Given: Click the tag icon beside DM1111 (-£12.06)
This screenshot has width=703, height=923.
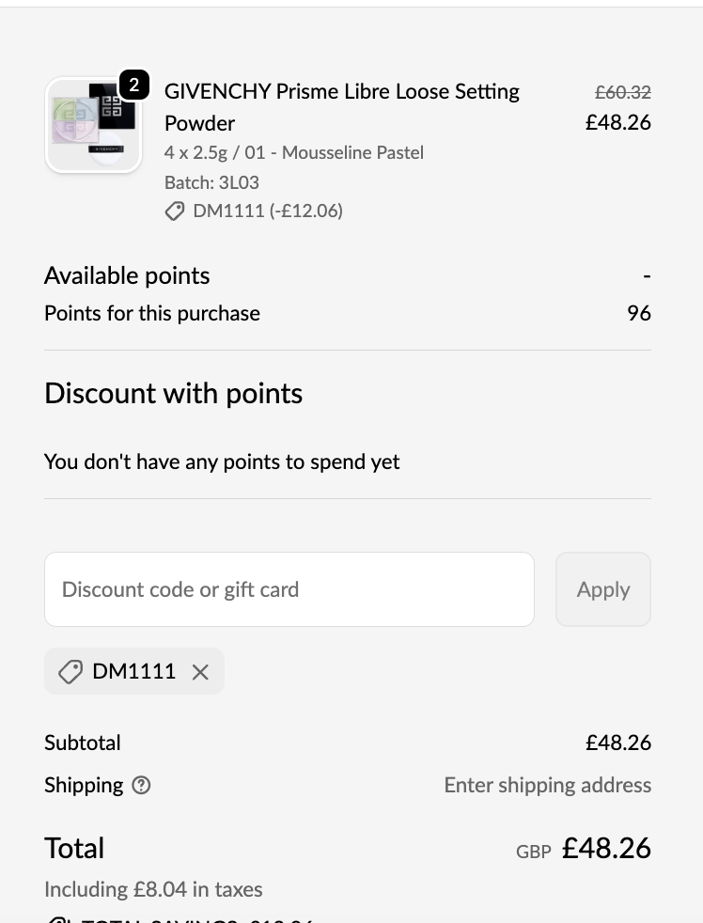Looking at the screenshot, I should (x=175, y=211).
